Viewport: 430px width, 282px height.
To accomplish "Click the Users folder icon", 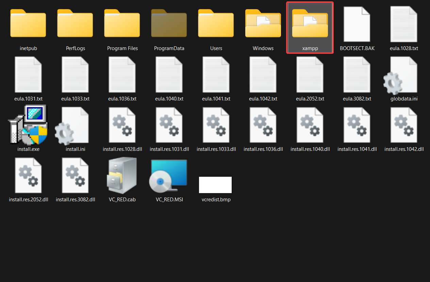I will [x=216, y=23].
